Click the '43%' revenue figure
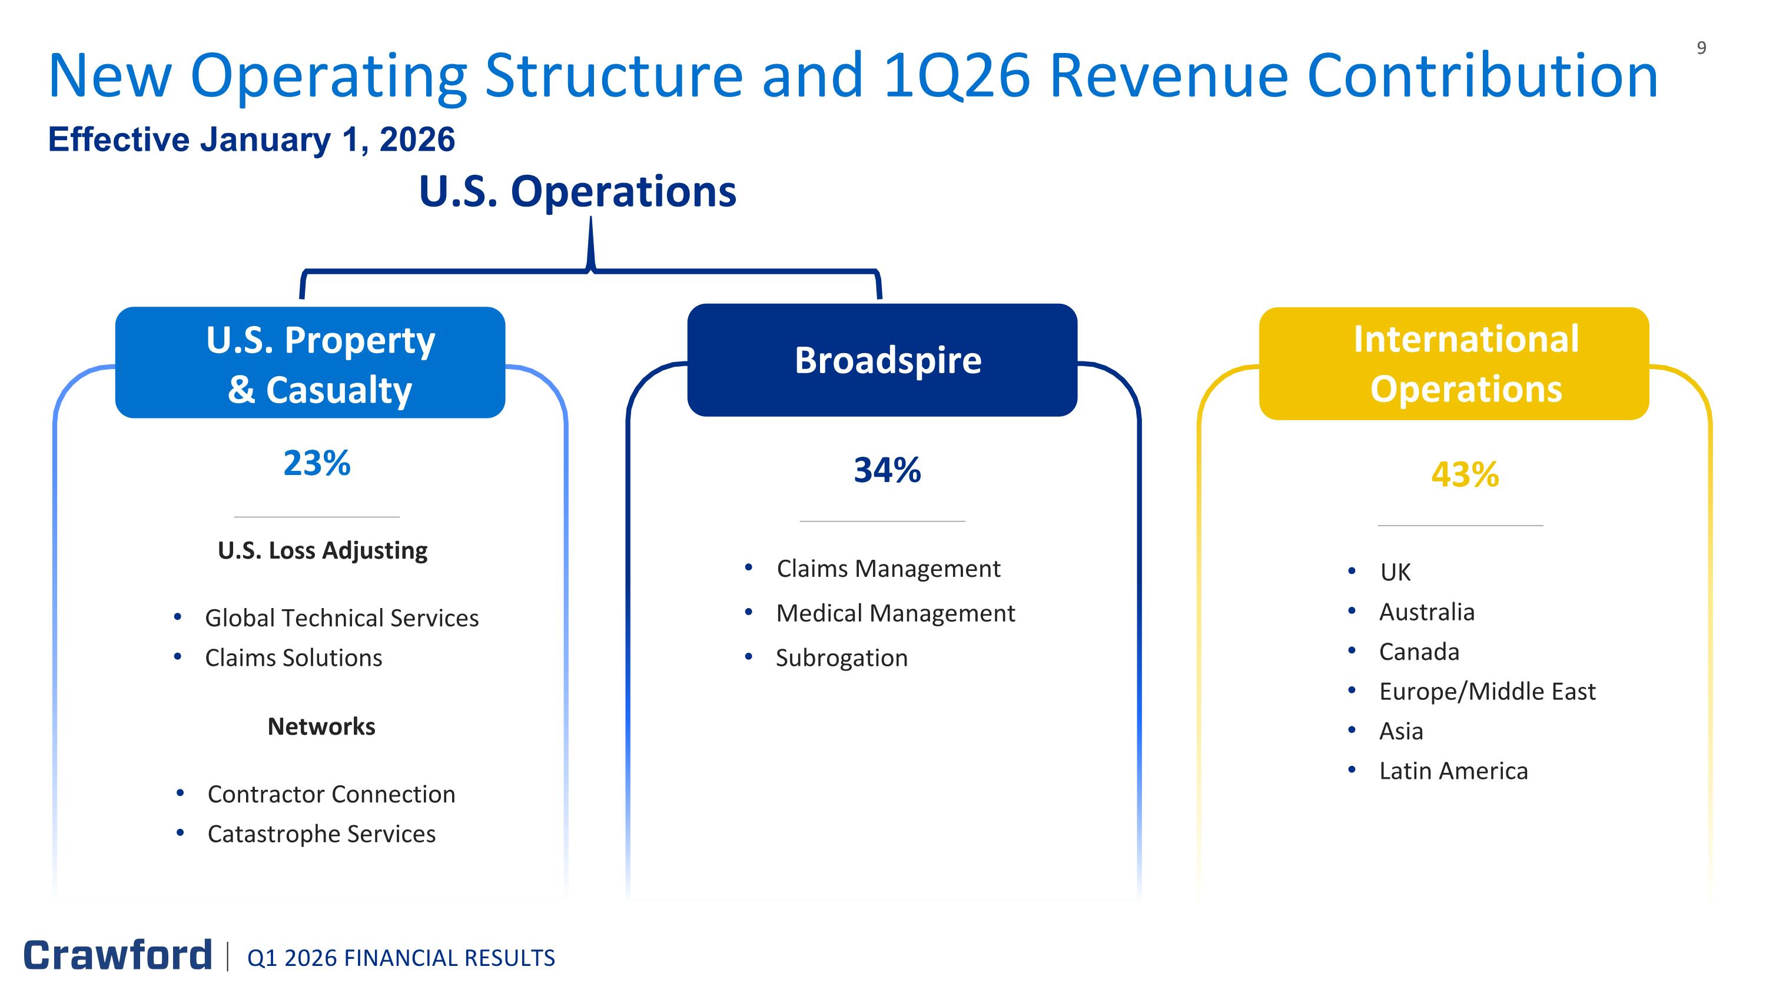The height and width of the screenshot is (993, 1766). point(1465,474)
